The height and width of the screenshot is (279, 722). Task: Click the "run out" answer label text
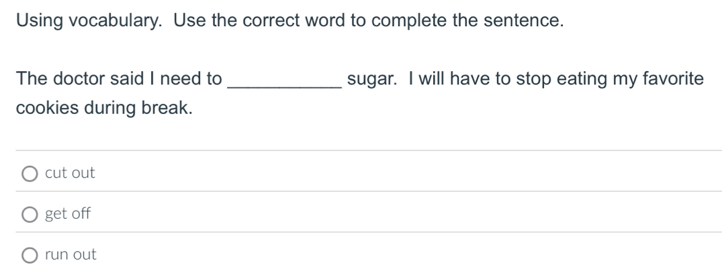click(x=71, y=255)
